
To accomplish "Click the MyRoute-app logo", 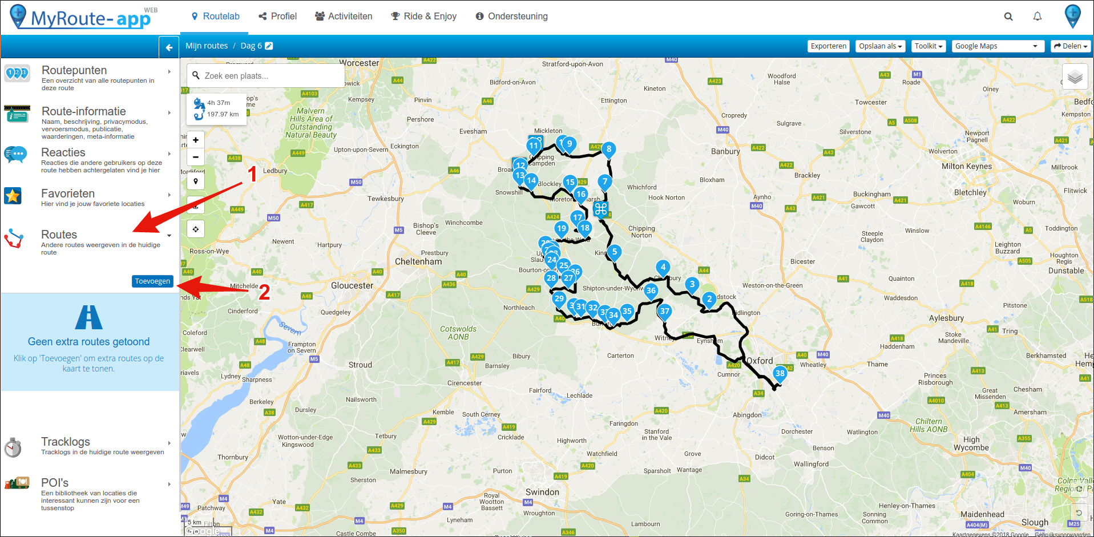I will (84, 17).
